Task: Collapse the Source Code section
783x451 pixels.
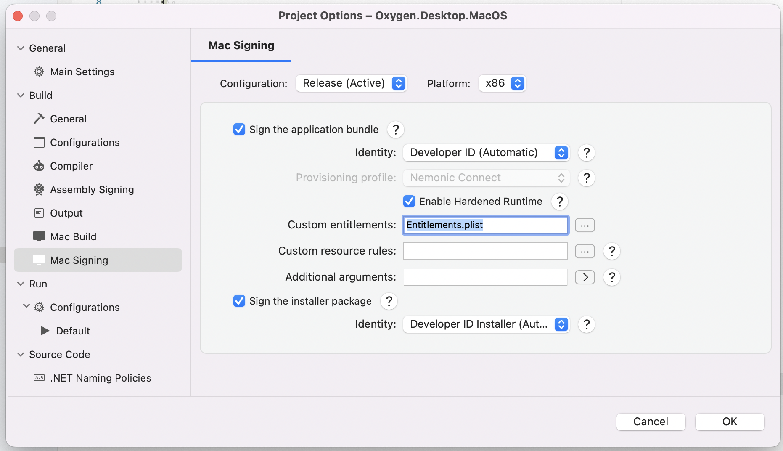Action: (x=21, y=355)
